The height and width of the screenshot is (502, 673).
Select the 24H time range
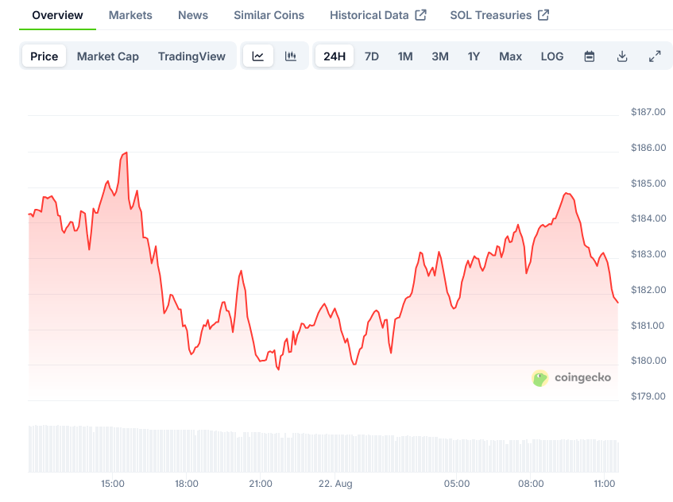(335, 56)
